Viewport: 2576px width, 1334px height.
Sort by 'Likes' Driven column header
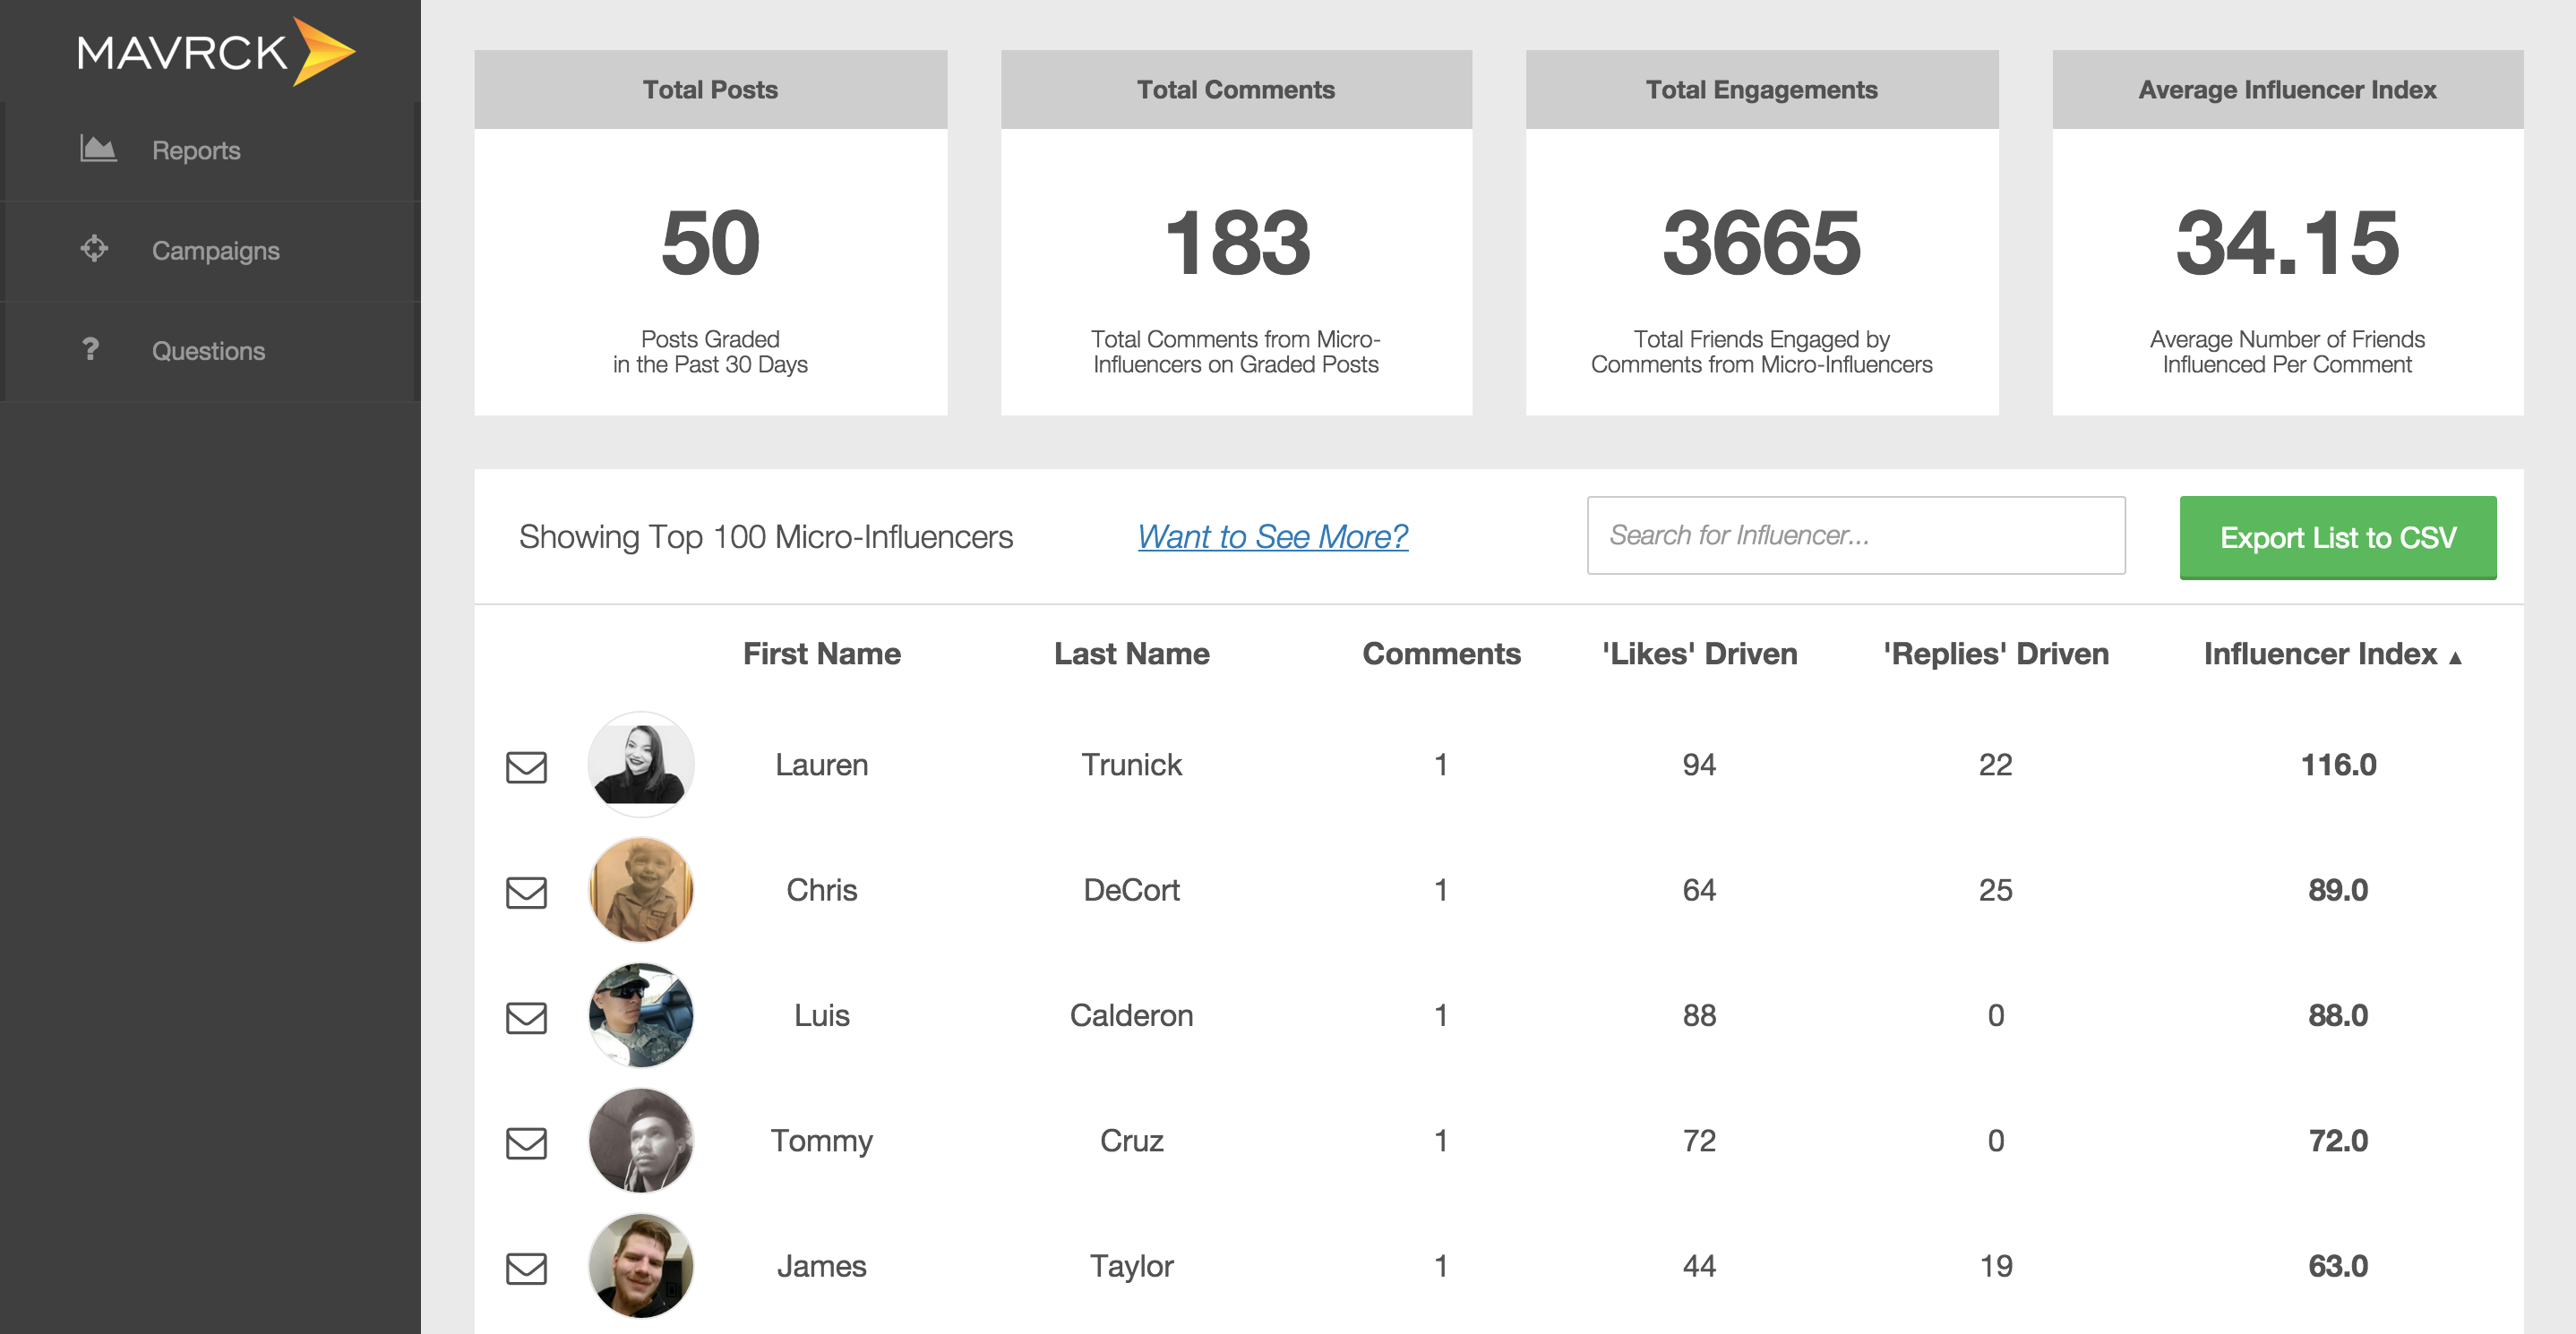pyautogui.click(x=1699, y=654)
